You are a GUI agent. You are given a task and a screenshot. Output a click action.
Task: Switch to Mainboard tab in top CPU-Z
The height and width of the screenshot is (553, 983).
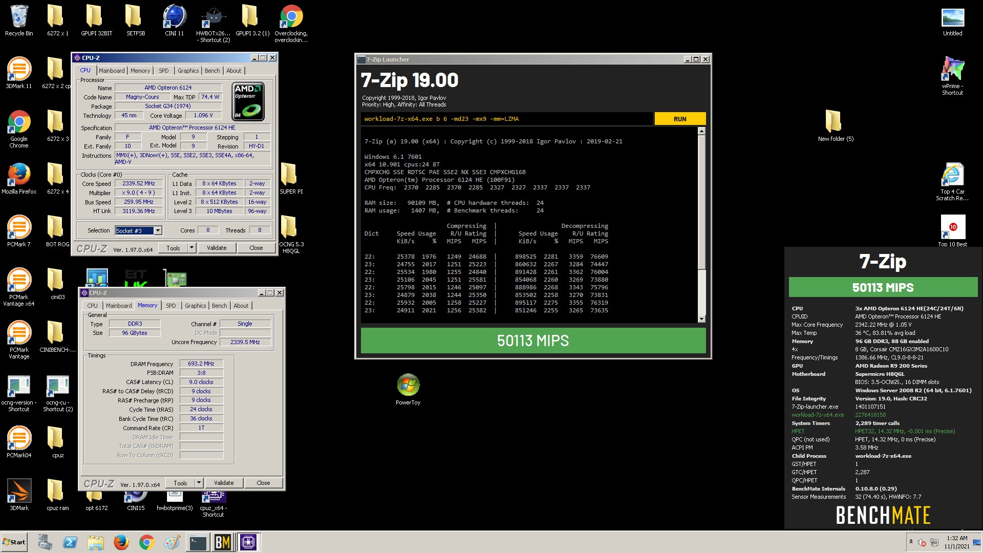112,71
